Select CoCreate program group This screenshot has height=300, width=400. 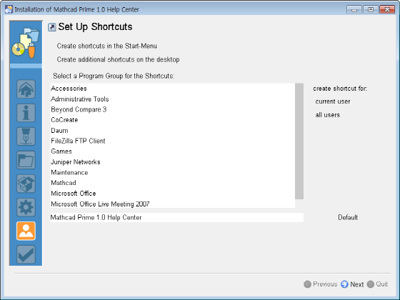coord(173,120)
